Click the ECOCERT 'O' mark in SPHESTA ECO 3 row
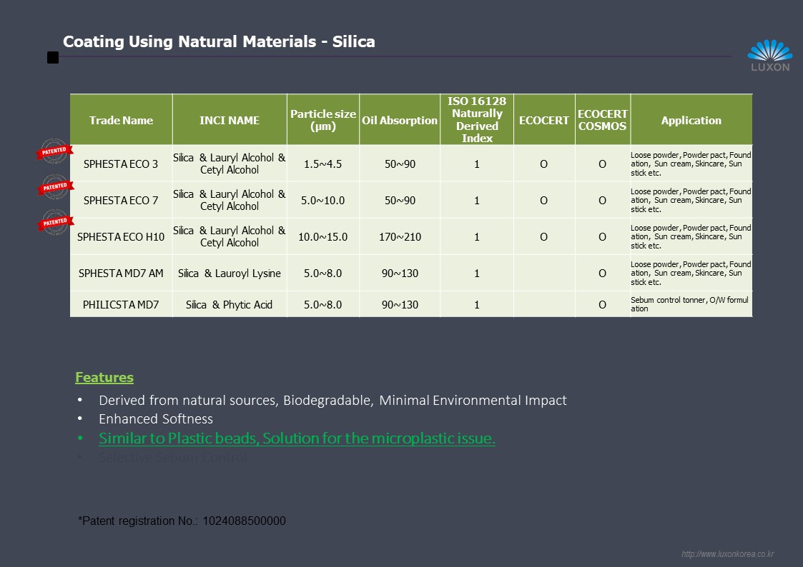The image size is (803, 567). pos(544,164)
